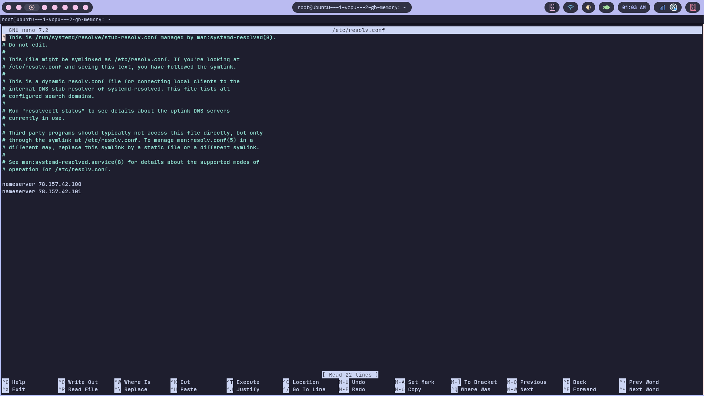Click the Wi-Fi icon in the top bar

tap(570, 7)
